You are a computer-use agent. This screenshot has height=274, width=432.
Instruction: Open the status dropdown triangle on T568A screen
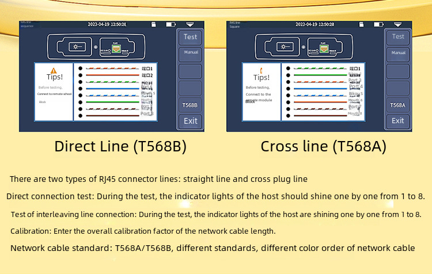point(397,25)
